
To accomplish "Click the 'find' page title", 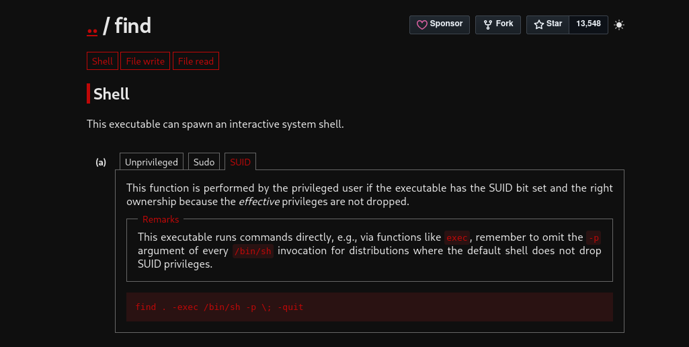I will click(132, 26).
